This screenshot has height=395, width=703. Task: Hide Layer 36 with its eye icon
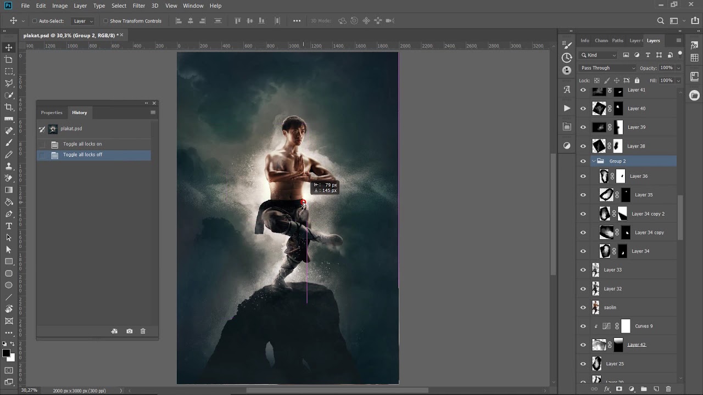583,176
